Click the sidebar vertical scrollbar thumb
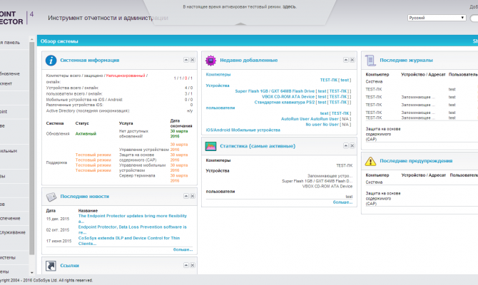This screenshot has height=285, width=478. point(31,149)
